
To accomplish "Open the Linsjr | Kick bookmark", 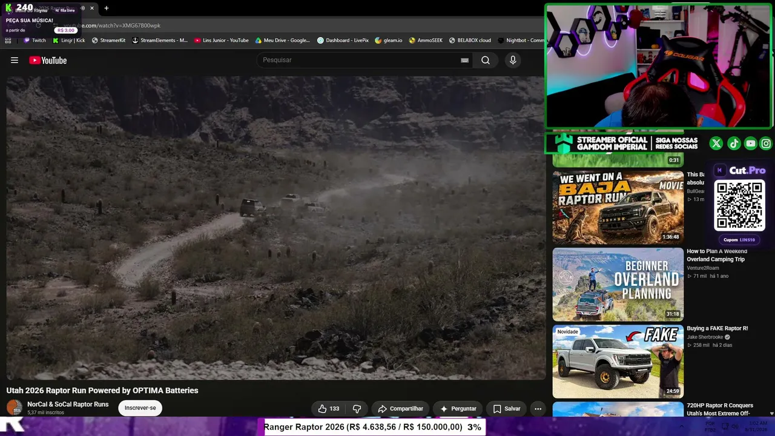I will click(x=68, y=41).
